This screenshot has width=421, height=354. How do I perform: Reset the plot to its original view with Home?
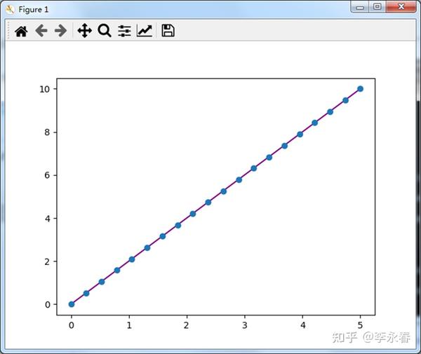coord(21,31)
